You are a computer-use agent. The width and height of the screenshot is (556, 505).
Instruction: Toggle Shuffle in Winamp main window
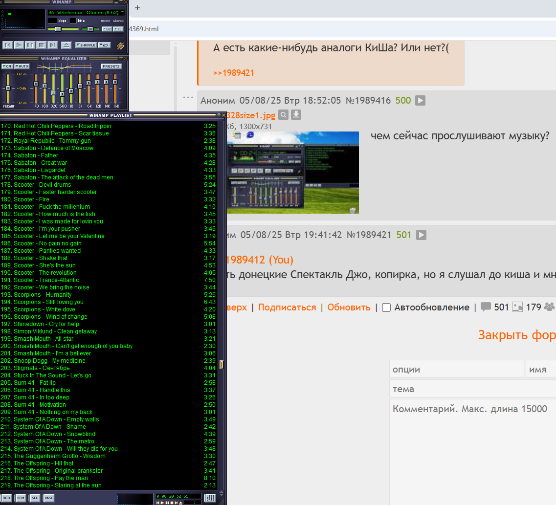click(86, 45)
